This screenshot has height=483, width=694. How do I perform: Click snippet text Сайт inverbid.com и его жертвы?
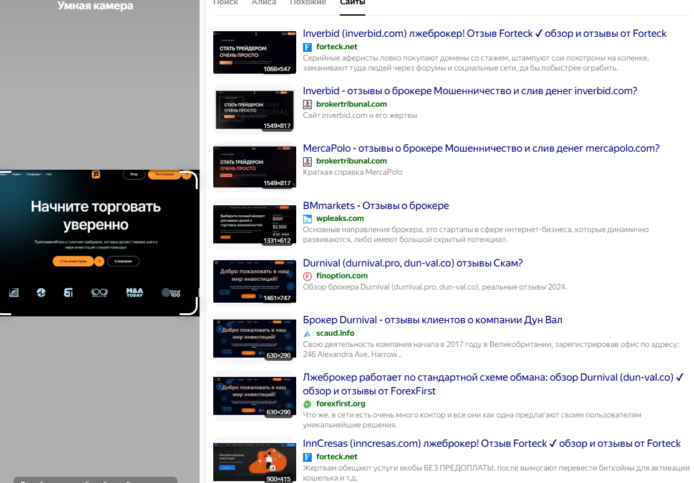pyautogui.click(x=360, y=115)
